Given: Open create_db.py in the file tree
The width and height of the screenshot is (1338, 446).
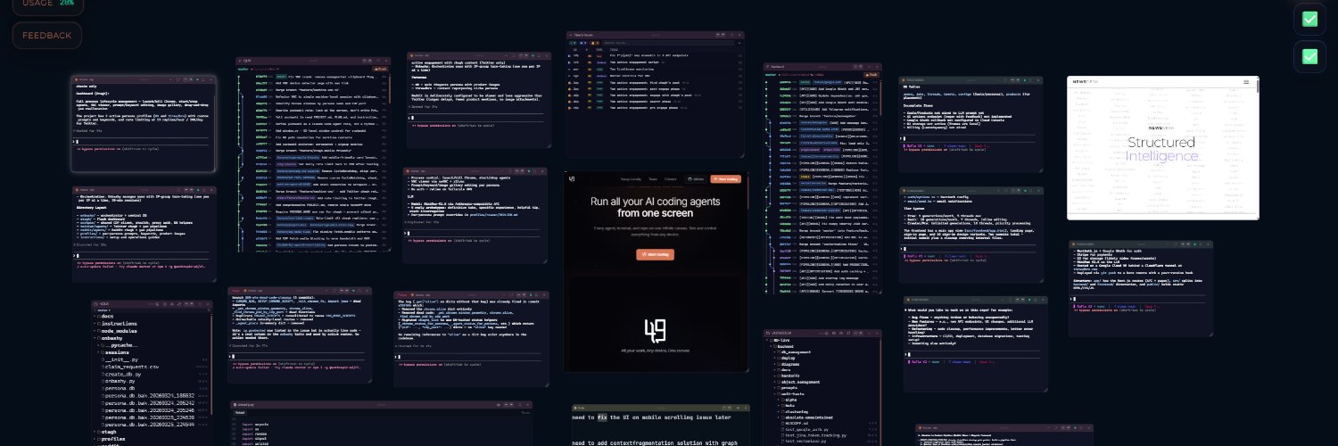Looking at the screenshot, I should point(122,375).
